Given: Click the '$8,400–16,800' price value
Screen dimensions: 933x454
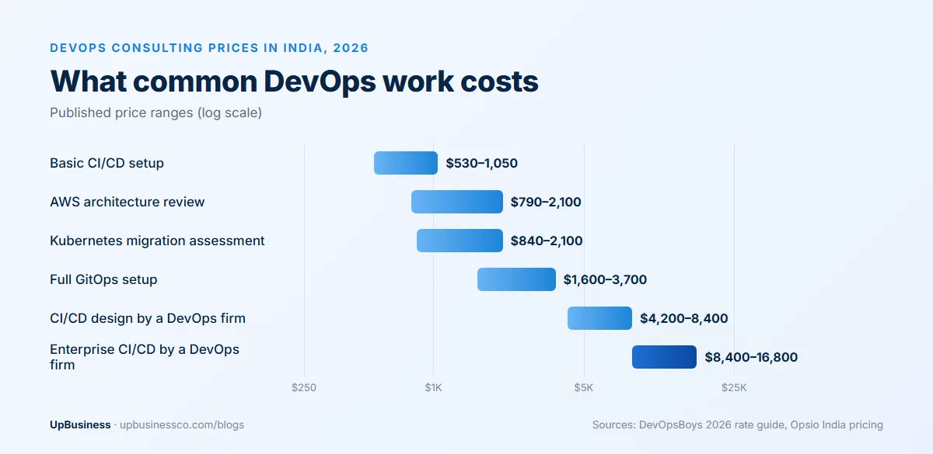Looking at the screenshot, I should 751,357.
